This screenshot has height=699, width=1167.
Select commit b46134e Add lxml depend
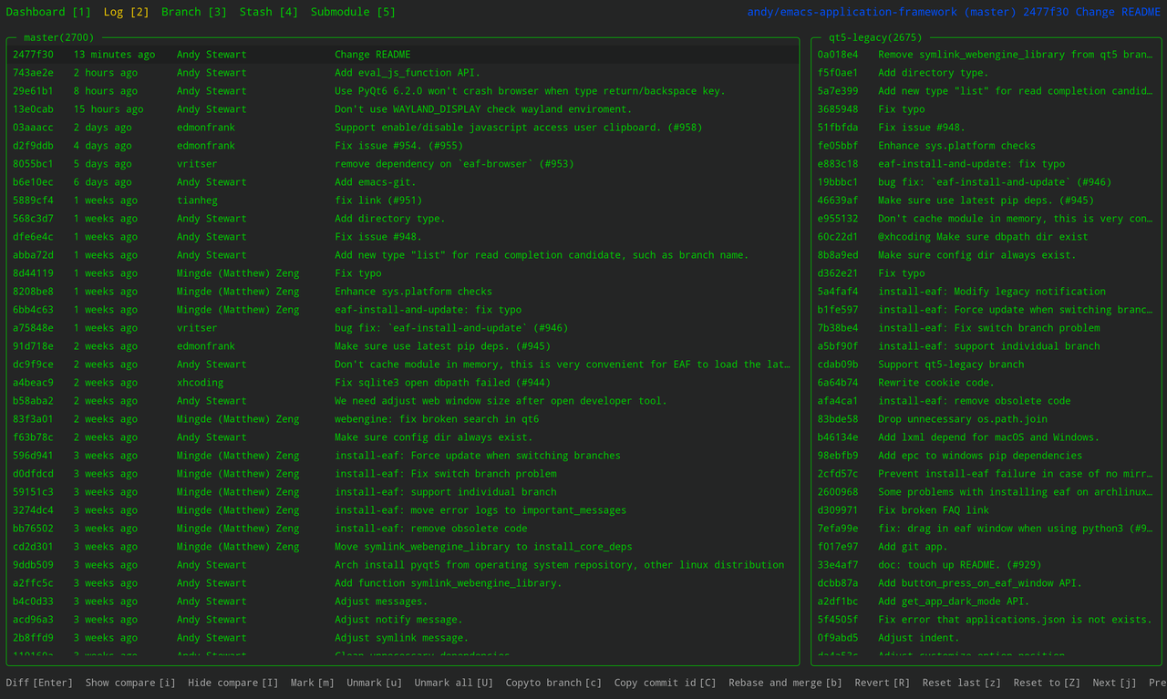(x=986, y=437)
